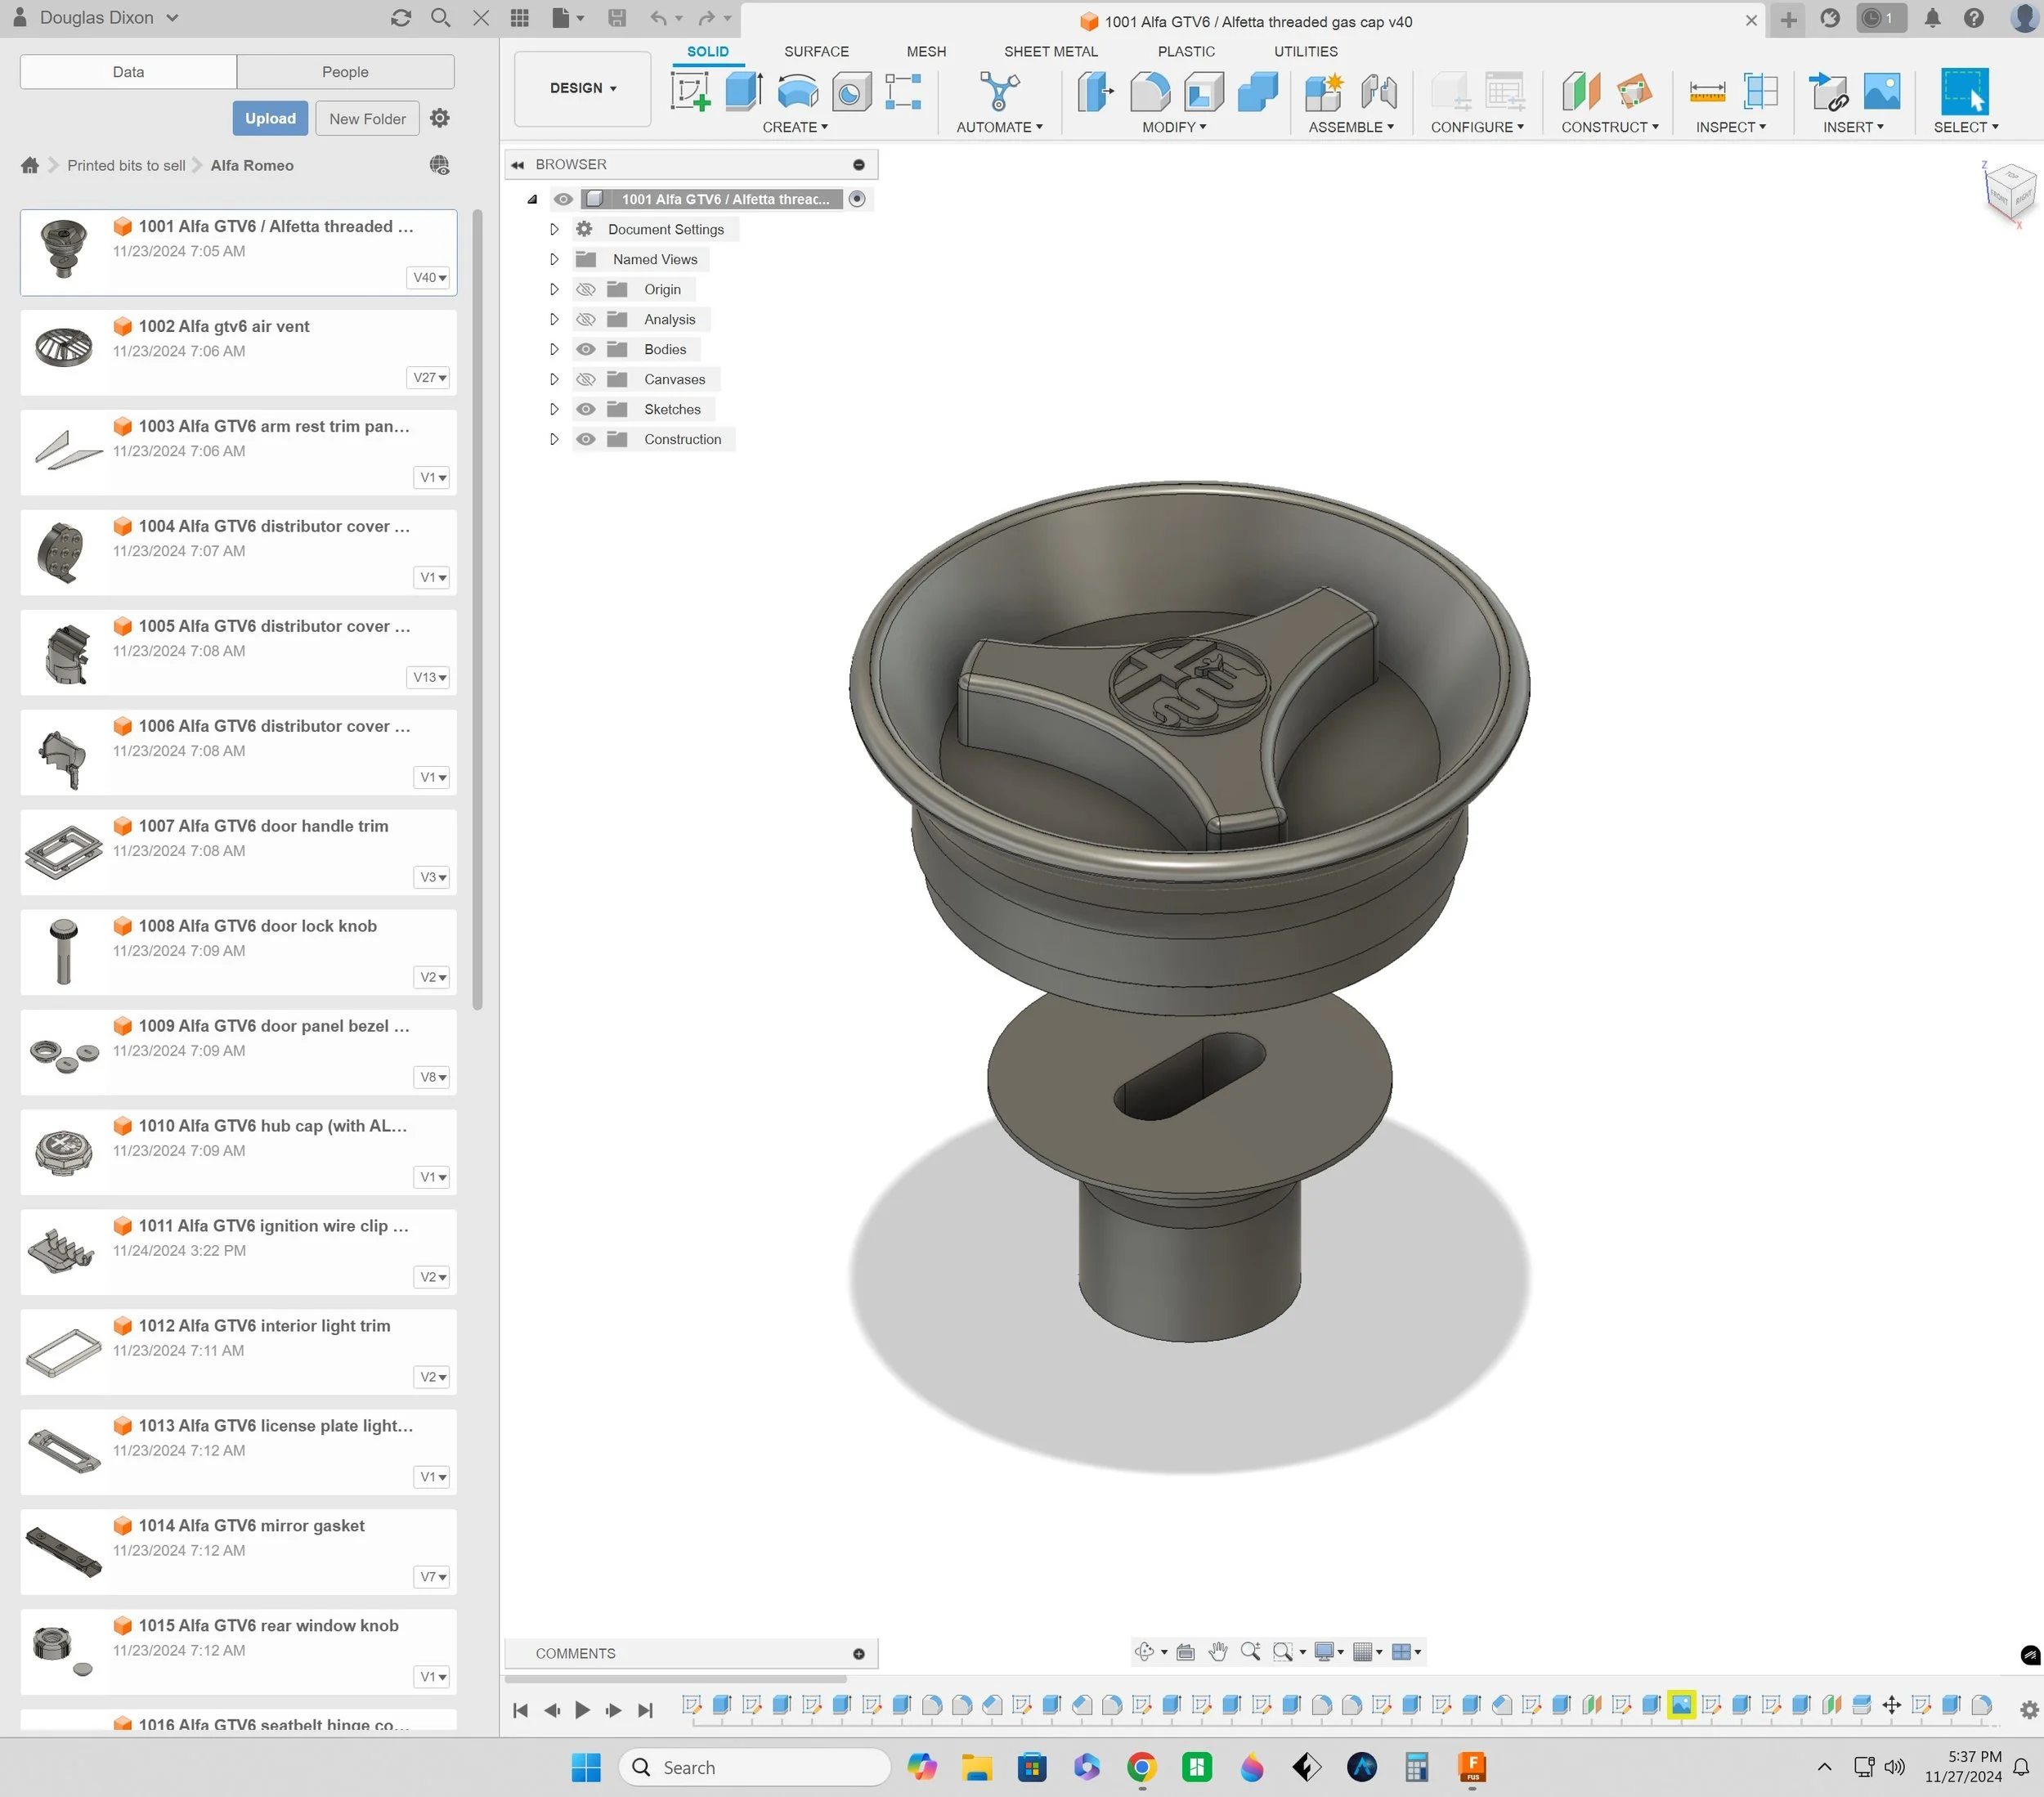
Task: Expand the Named Views node
Action: point(554,259)
